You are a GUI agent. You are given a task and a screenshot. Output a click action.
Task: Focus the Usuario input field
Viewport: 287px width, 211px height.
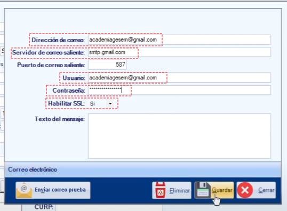tap(179, 77)
